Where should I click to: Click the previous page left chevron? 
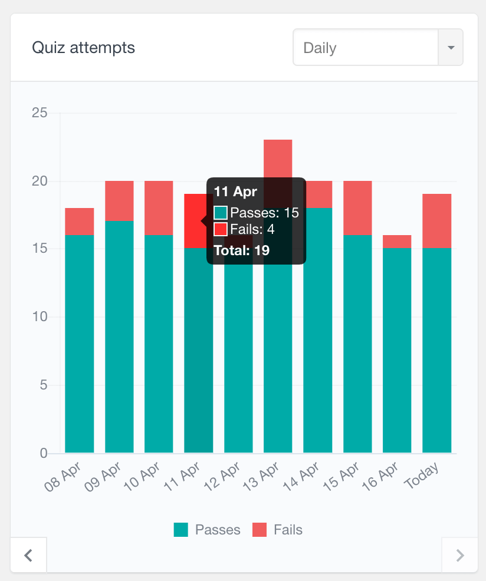tap(28, 554)
